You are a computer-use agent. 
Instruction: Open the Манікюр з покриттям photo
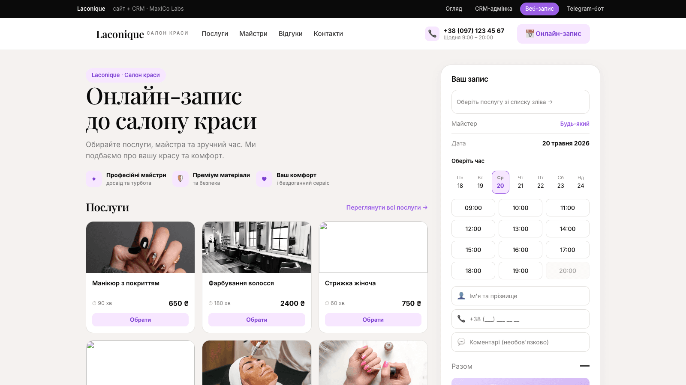(140, 247)
